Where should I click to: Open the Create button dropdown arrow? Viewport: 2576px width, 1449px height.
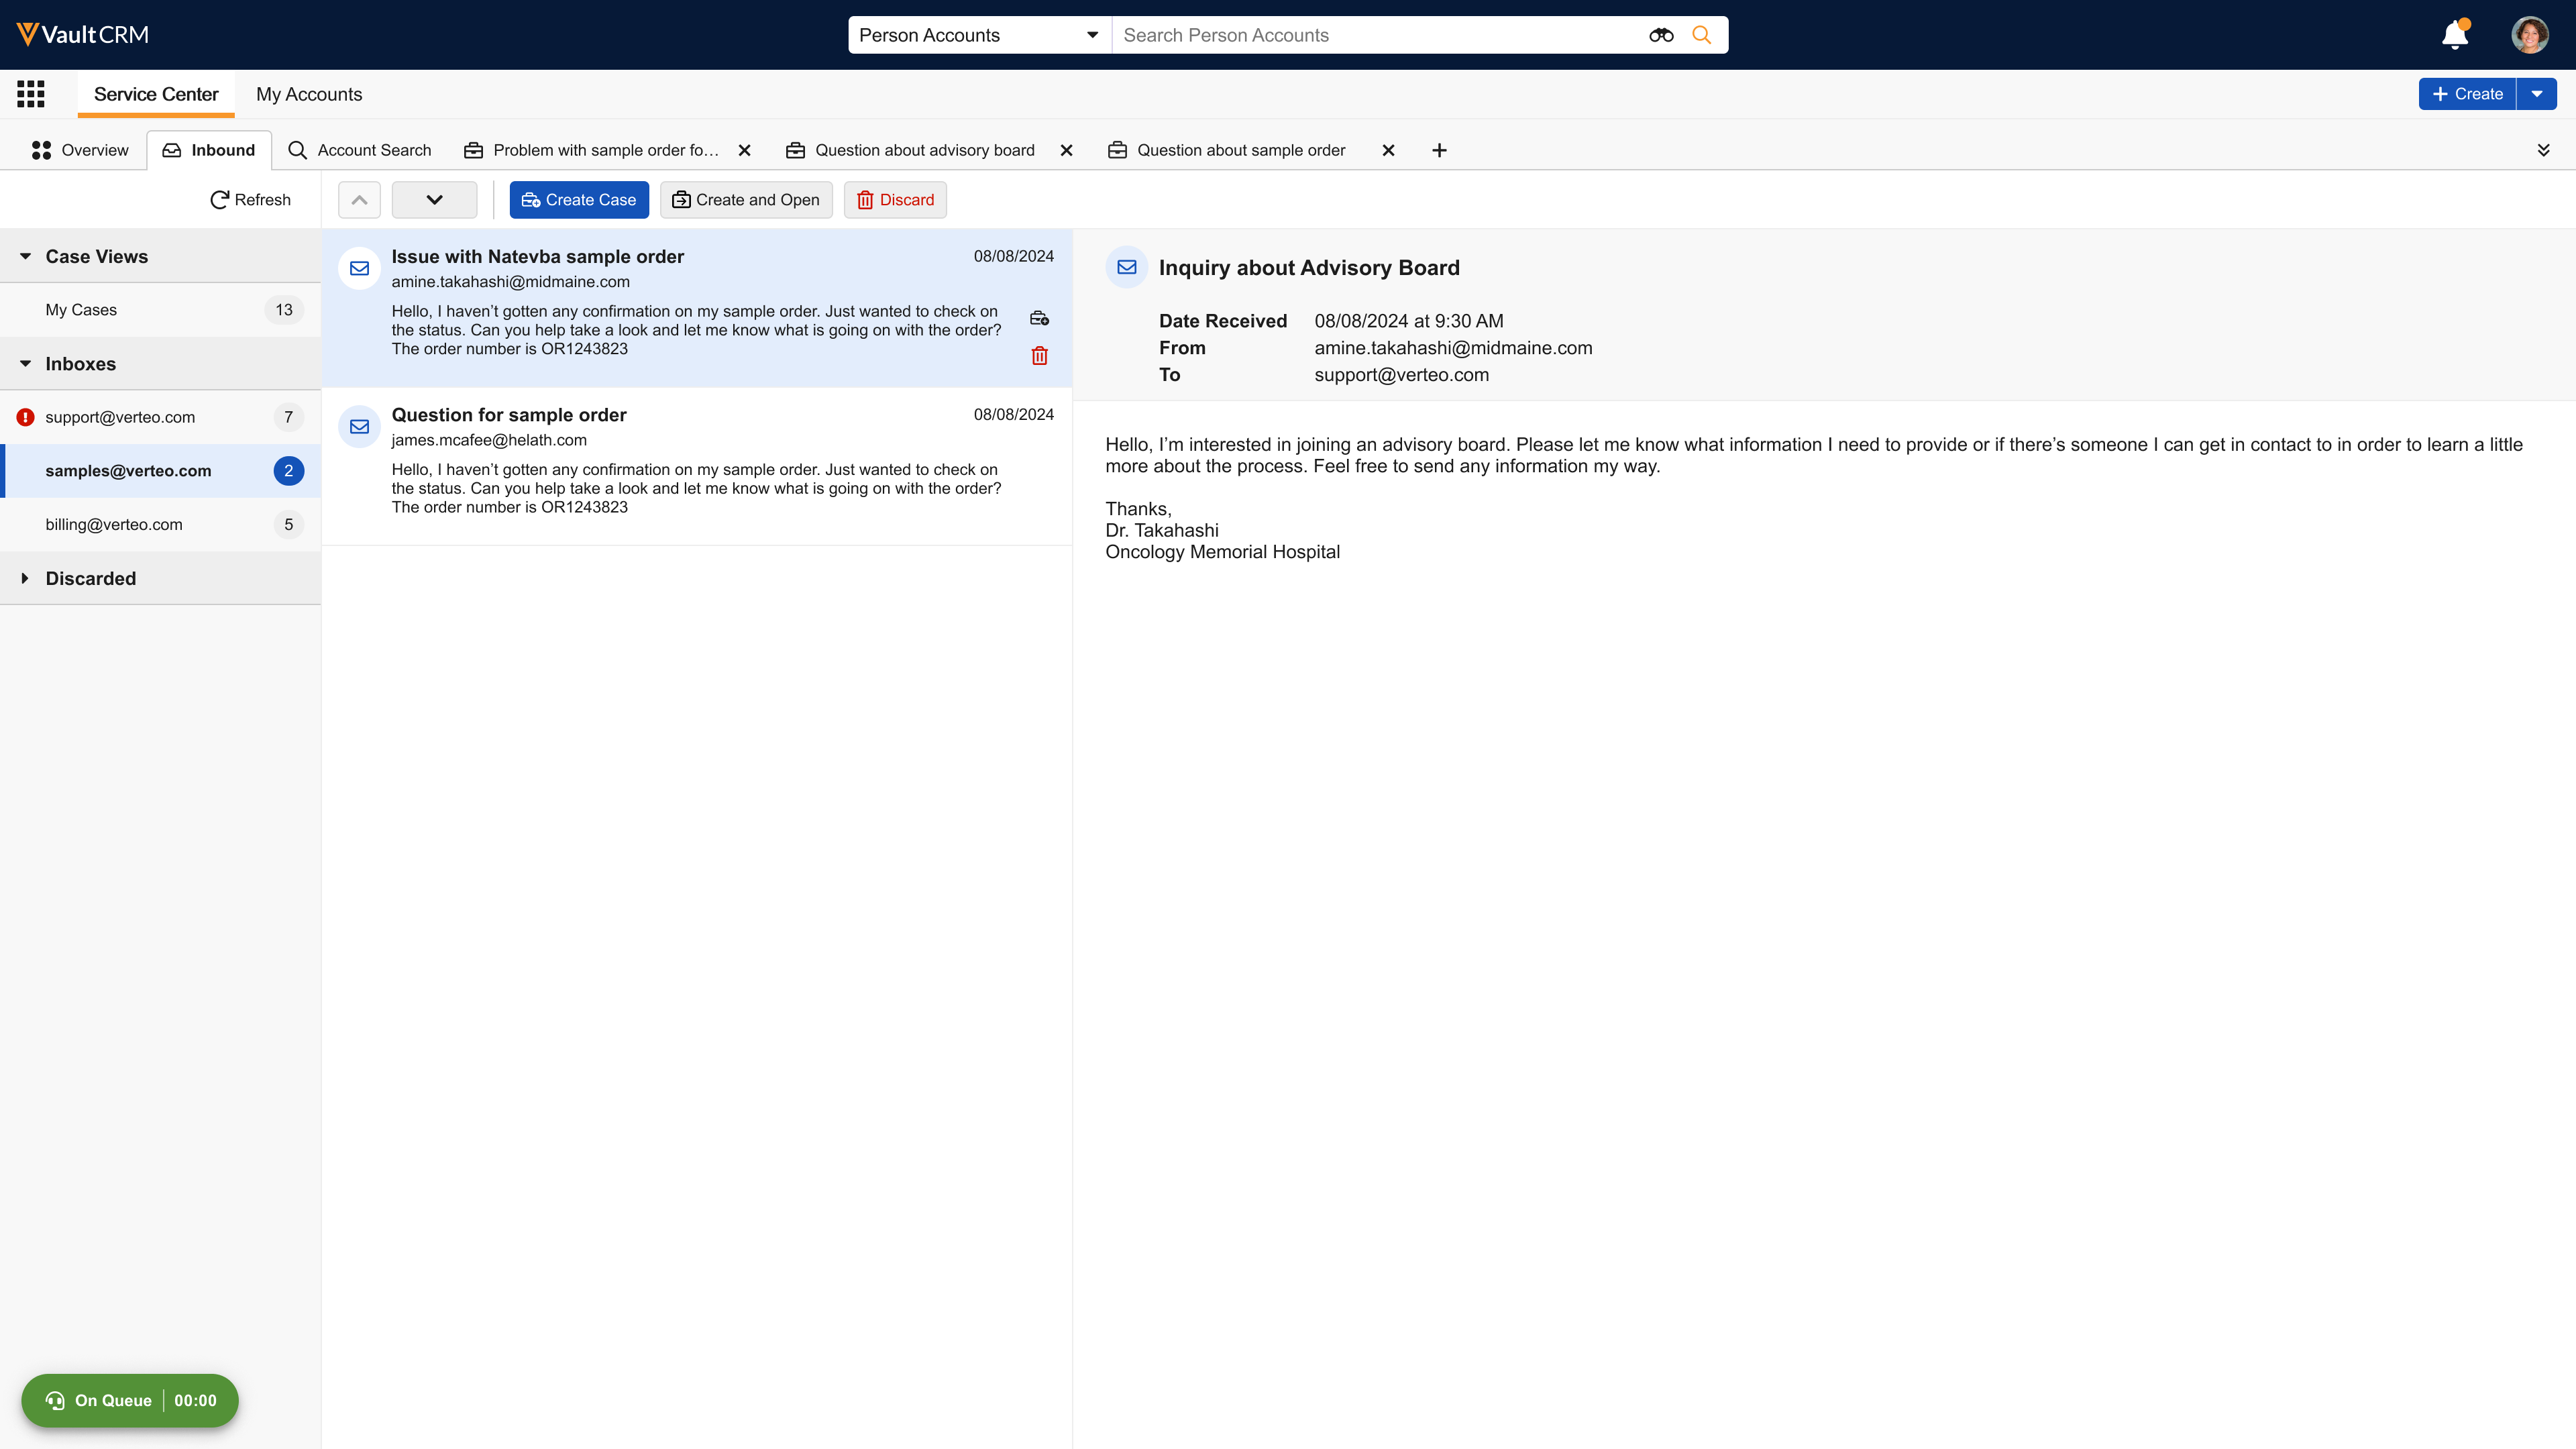pyautogui.click(x=2537, y=94)
